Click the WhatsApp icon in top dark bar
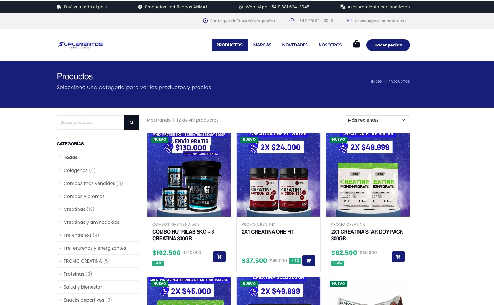The width and height of the screenshot is (494, 305). click(x=241, y=7)
